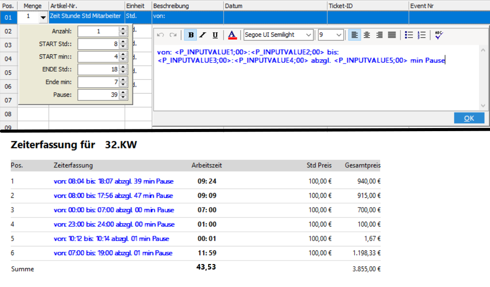This screenshot has width=490, height=287.
Task: Decrease START min value
Action: pos(123,59)
